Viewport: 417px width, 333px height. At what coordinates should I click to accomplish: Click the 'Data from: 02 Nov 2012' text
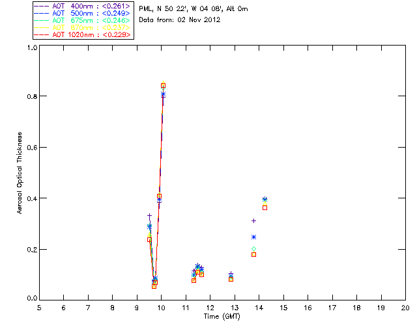(x=180, y=20)
